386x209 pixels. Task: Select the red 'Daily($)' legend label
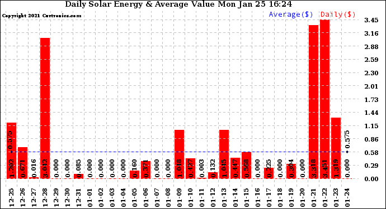[x=338, y=14]
